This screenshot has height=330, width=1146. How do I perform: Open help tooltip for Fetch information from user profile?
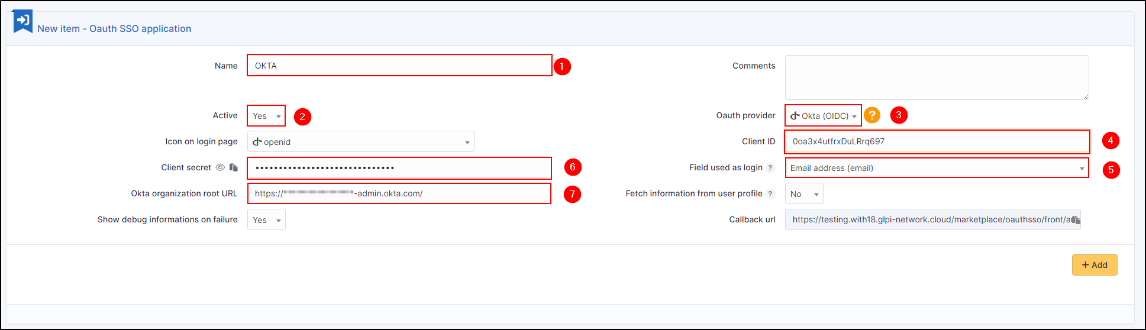point(770,194)
